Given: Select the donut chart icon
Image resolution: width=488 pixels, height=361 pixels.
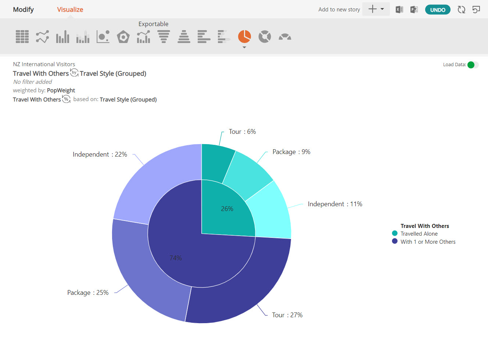Looking at the screenshot, I should 265,37.
